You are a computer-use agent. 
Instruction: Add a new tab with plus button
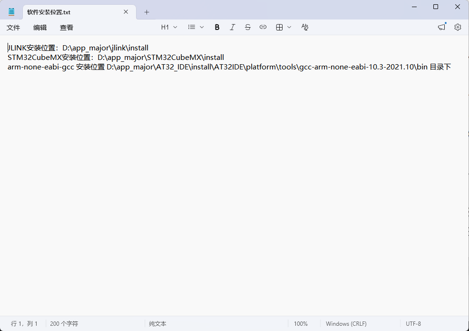tap(147, 12)
